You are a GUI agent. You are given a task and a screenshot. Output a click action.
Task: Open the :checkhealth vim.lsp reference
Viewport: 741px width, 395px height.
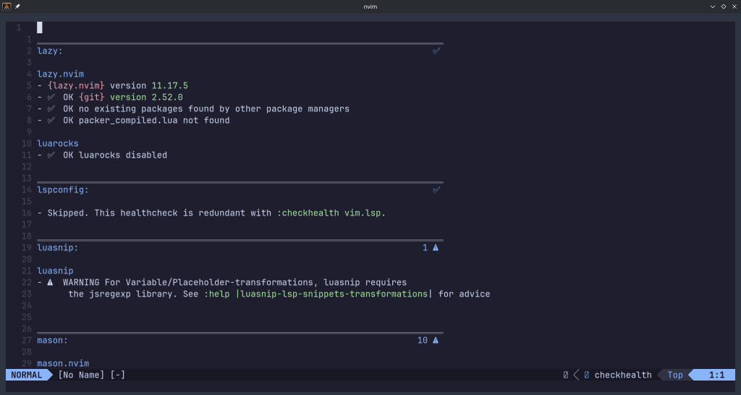click(331, 213)
